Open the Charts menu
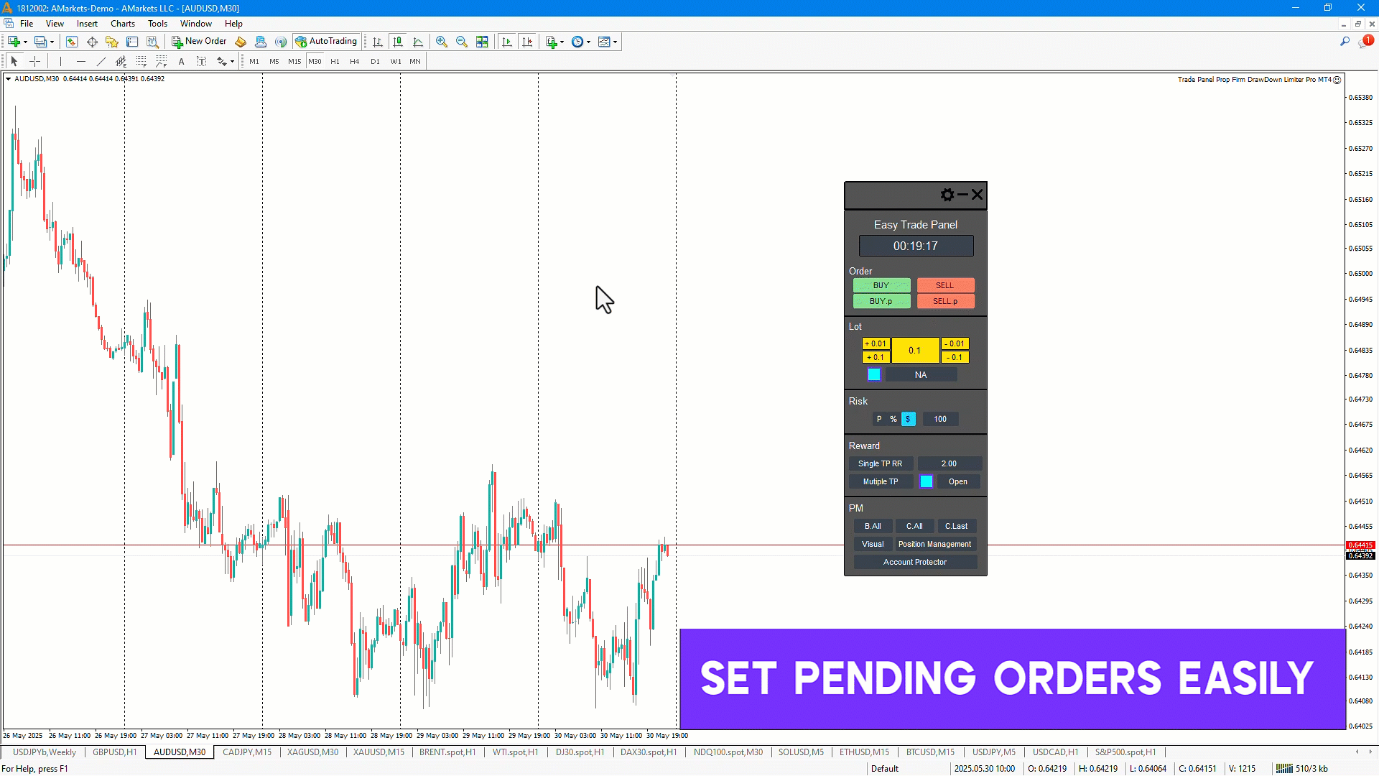The width and height of the screenshot is (1379, 776). point(122,24)
